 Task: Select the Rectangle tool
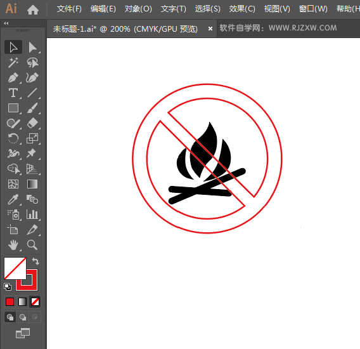[13, 108]
